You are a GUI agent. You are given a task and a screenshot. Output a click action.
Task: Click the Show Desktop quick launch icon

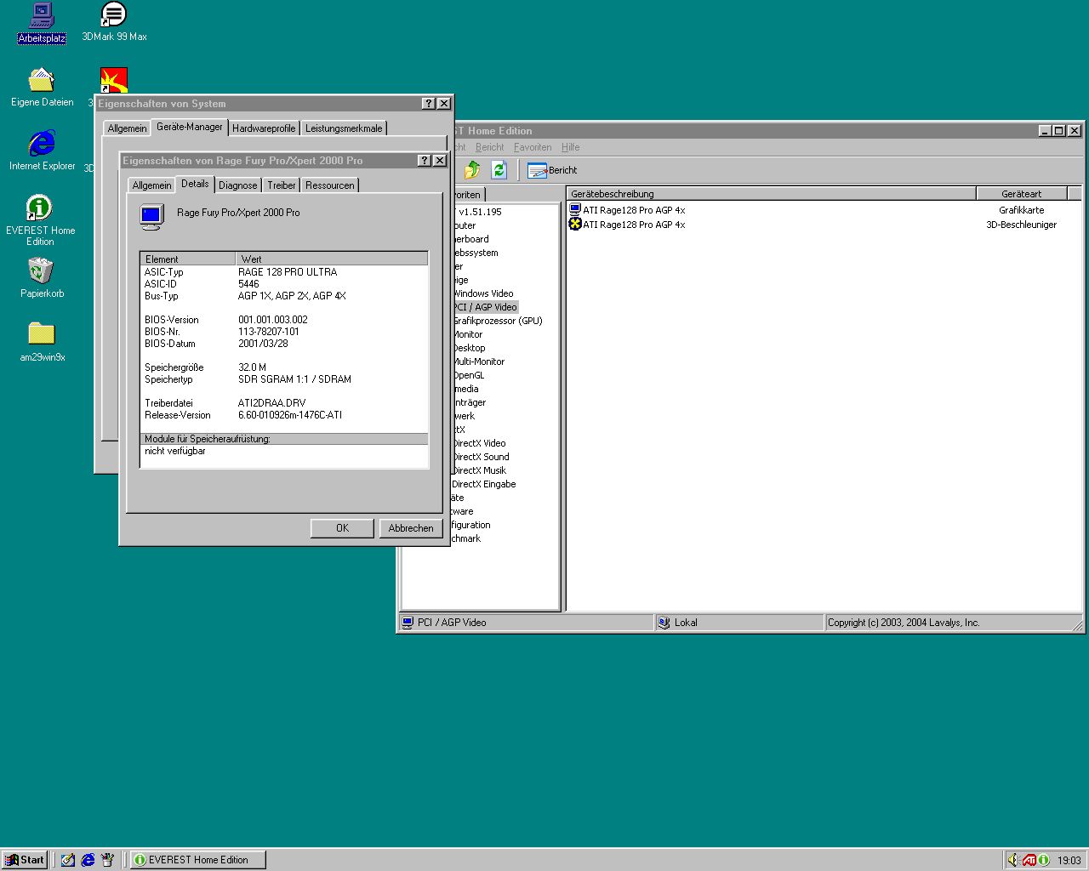click(68, 860)
